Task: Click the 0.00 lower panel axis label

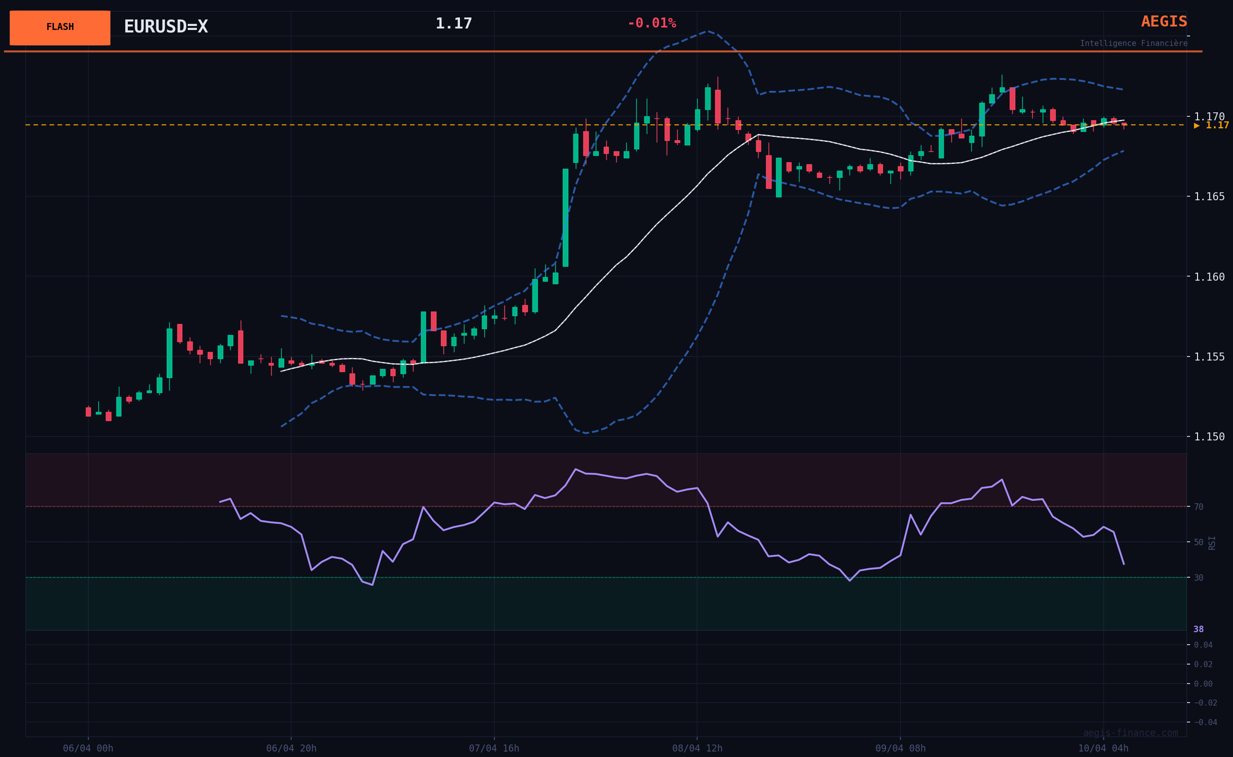Action: (1203, 684)
